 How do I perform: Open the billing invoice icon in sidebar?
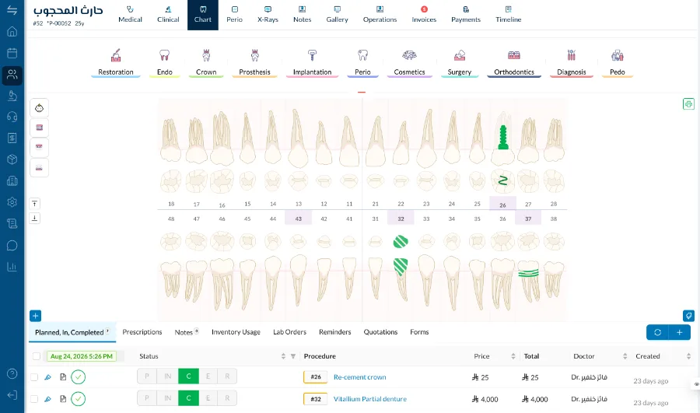click(12, 138)
